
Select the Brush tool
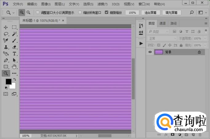point(14,41)
